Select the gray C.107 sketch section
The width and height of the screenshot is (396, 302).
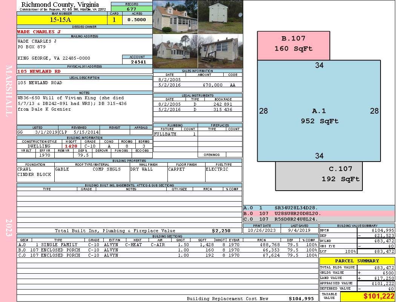319,176
